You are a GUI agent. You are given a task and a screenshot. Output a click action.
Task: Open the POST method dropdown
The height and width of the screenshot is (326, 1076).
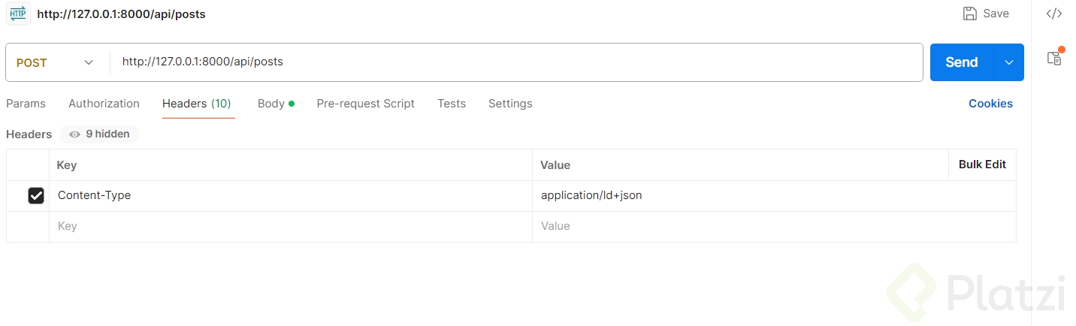56,62
